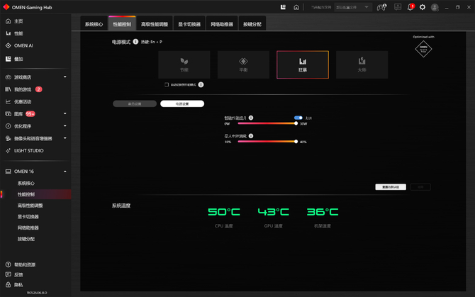Click the 36°C chassis temperature readout
The image size is (475, 297).
pos(323,212)
